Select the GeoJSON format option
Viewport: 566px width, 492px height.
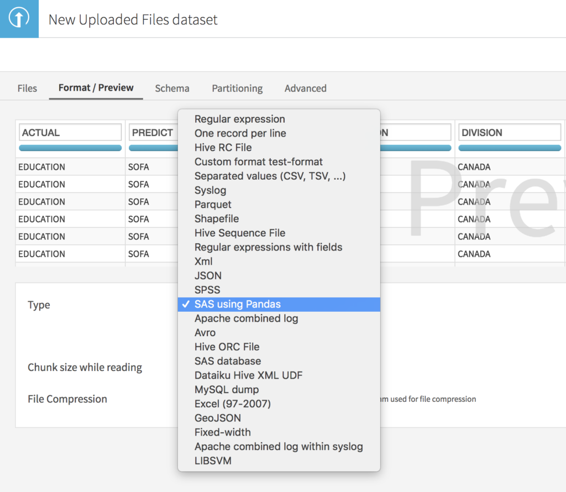218,418
